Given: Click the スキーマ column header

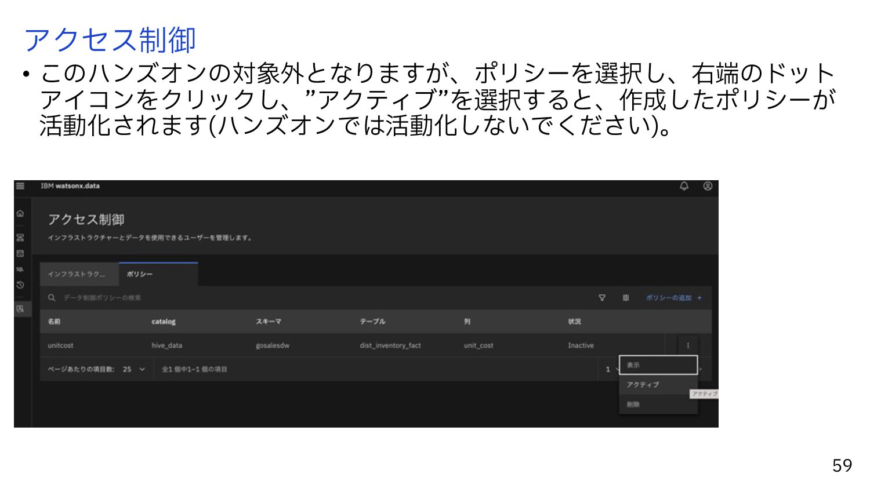Looking at the screenshot, I should (269, 322).
